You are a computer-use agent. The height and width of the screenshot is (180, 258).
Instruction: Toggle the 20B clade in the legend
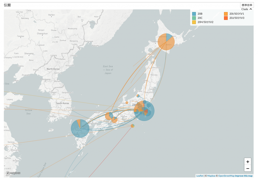200,14
